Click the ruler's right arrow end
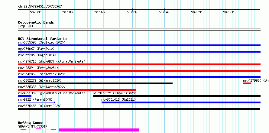The width and height of the screenshot is (269, 133). (x=259, y=9)
